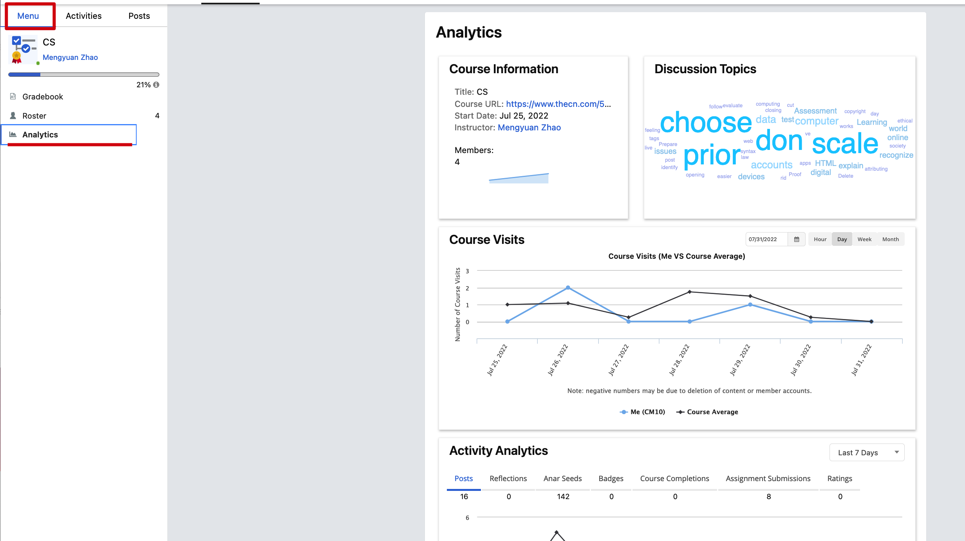Open the Last 7 Days dropdown
965x541 pixels.
pos(867,453)
